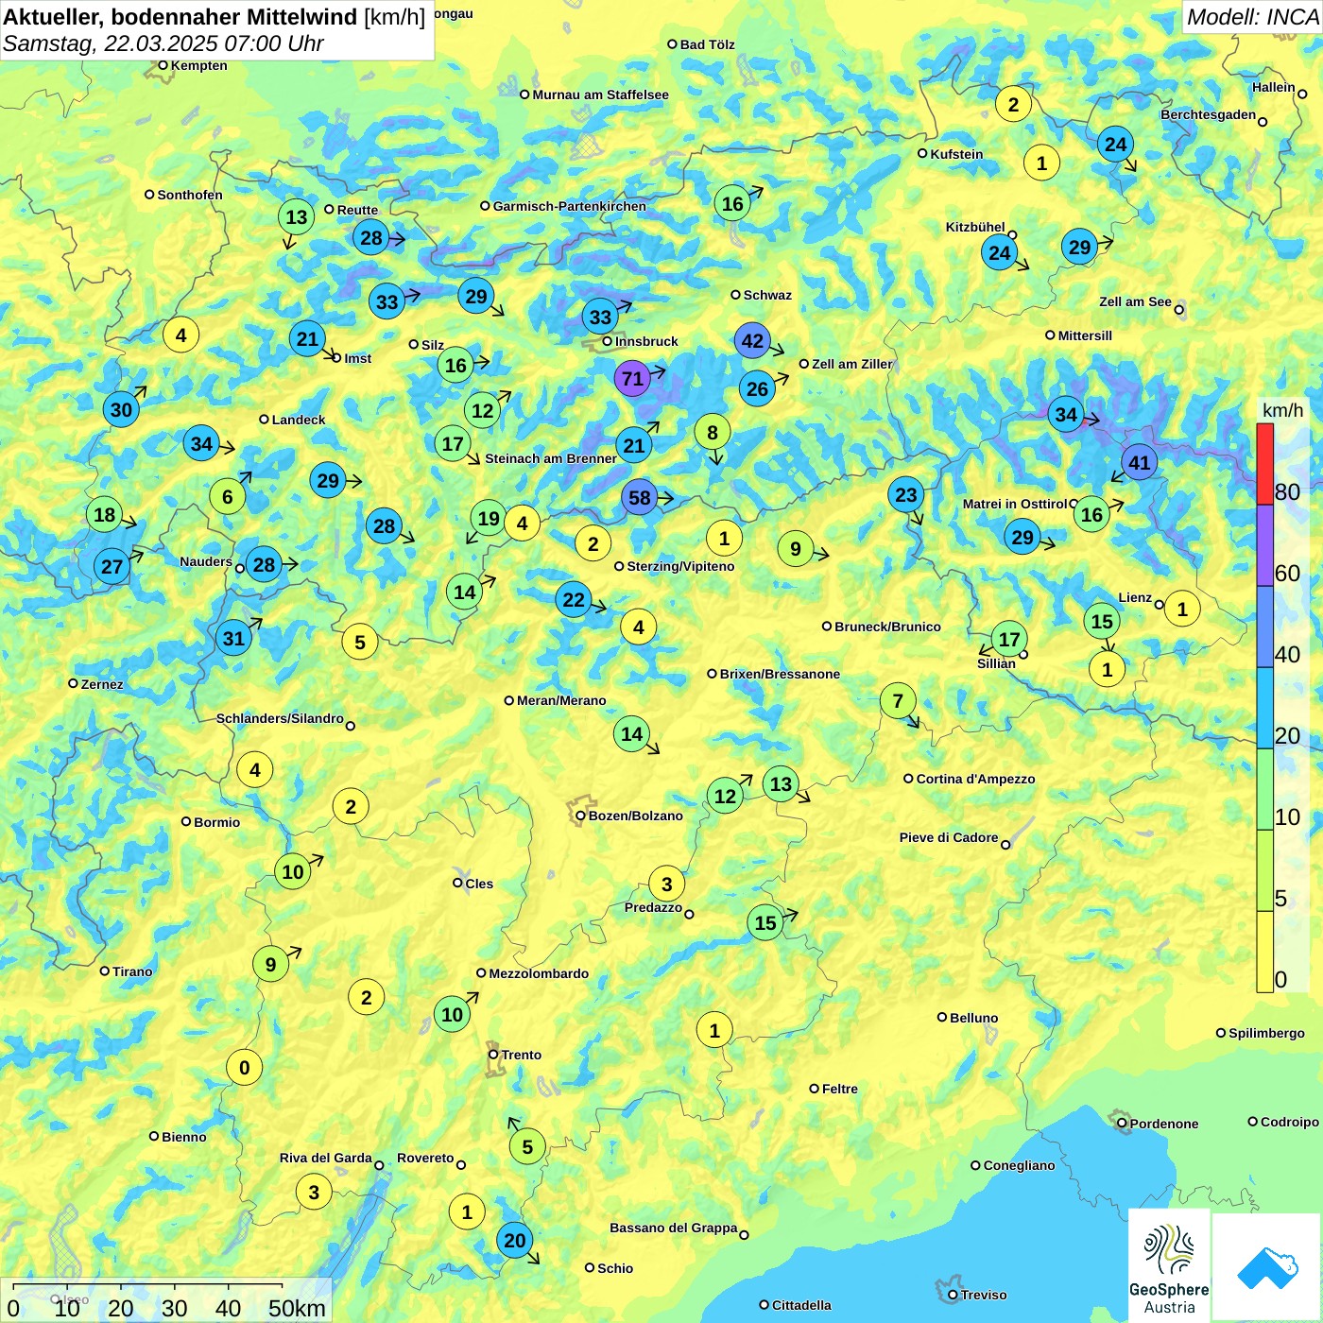1323x1323 pixels.
Task: Click the 50km scale bar label
Action: click(297, 1308)
